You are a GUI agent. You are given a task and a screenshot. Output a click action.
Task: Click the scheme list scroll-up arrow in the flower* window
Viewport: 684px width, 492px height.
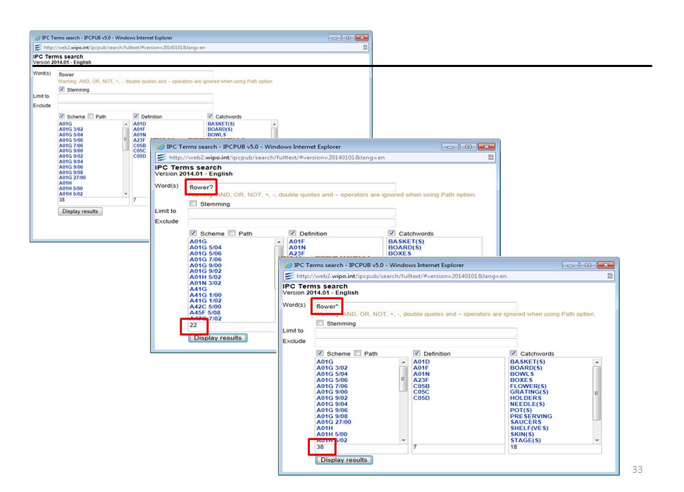pos(404,362)
